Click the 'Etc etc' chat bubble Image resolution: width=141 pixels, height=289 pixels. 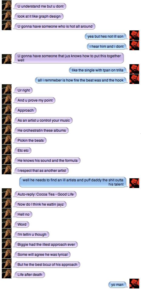[23, 151]
